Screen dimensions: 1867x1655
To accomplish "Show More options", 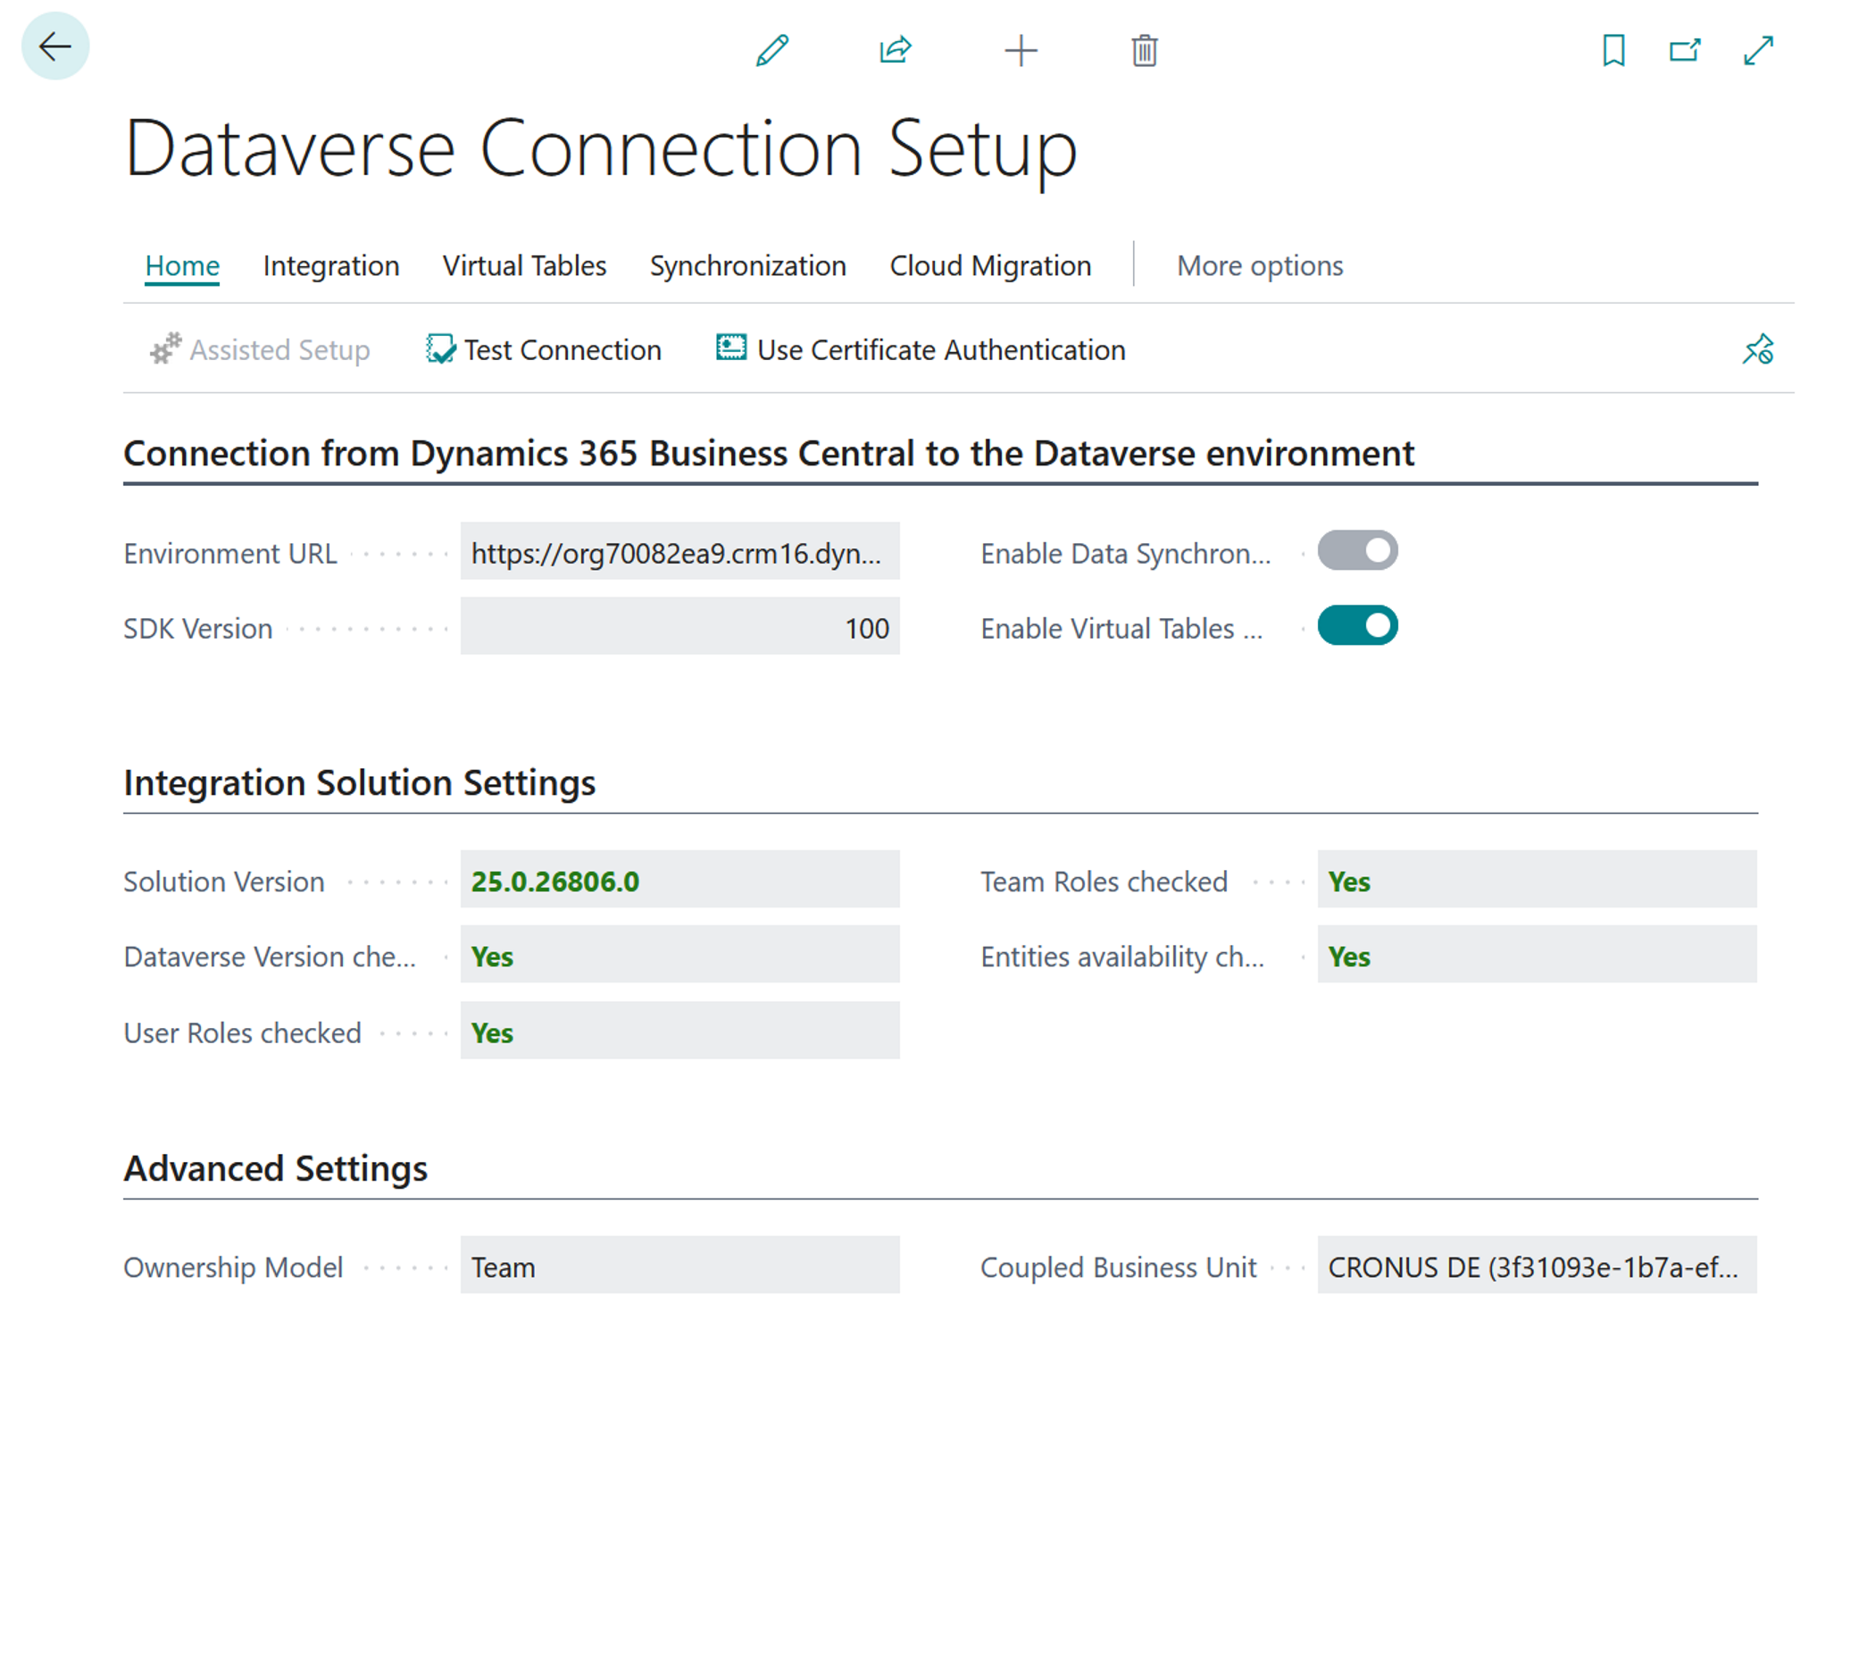I will 1260,266.
